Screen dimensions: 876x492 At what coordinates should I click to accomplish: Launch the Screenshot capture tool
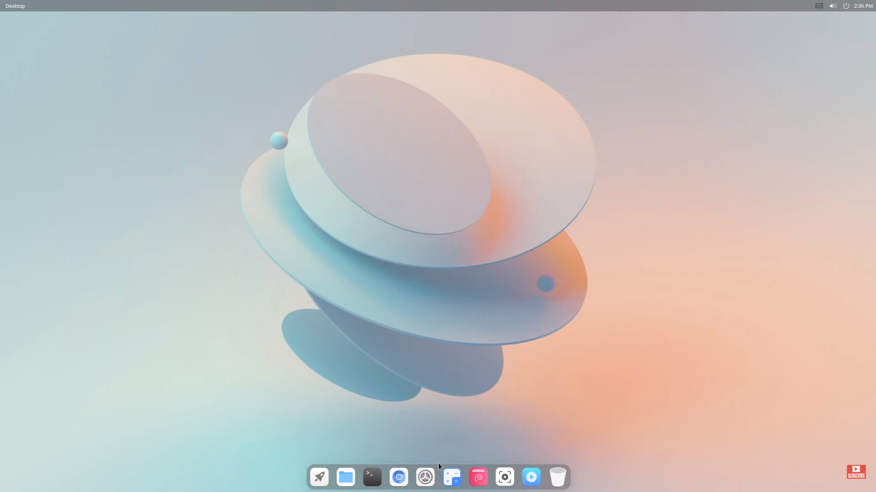(x=505, y=477)
